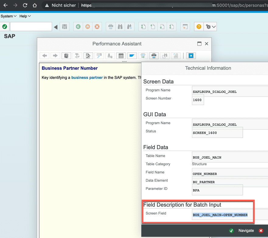Open the gear settings dropdown in SAP toolbar
This screenshot has width=268, height=238.
(x=211, y=26)
